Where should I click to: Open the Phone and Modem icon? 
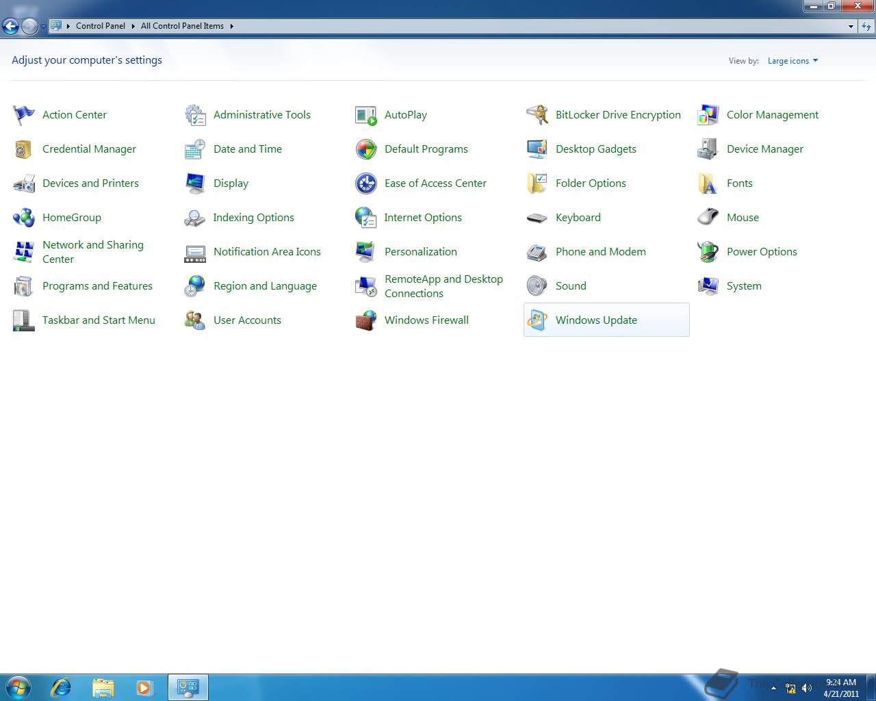537,252
